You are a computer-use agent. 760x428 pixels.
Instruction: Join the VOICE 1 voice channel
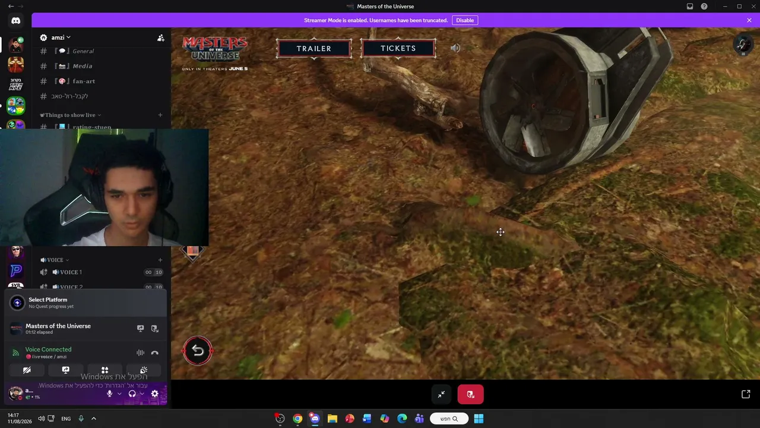pyautogui.click(x=101, y=272)
